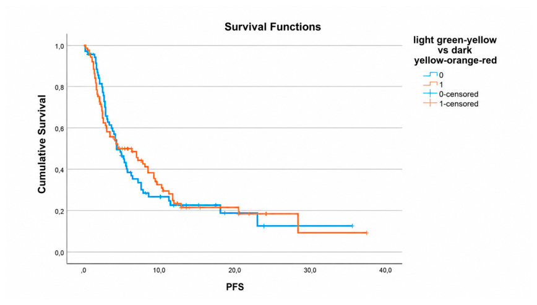Click the 20,0 tick label on x-axis
This screenshot has width=537, height=305.
[234, 270]
